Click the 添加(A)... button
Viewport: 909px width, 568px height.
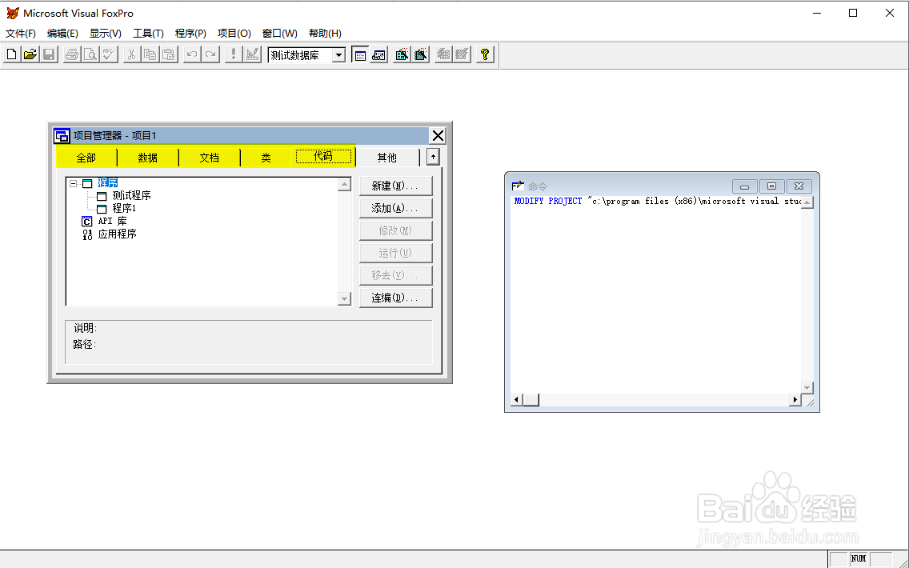pyautogui.click(x=395, y=208)
